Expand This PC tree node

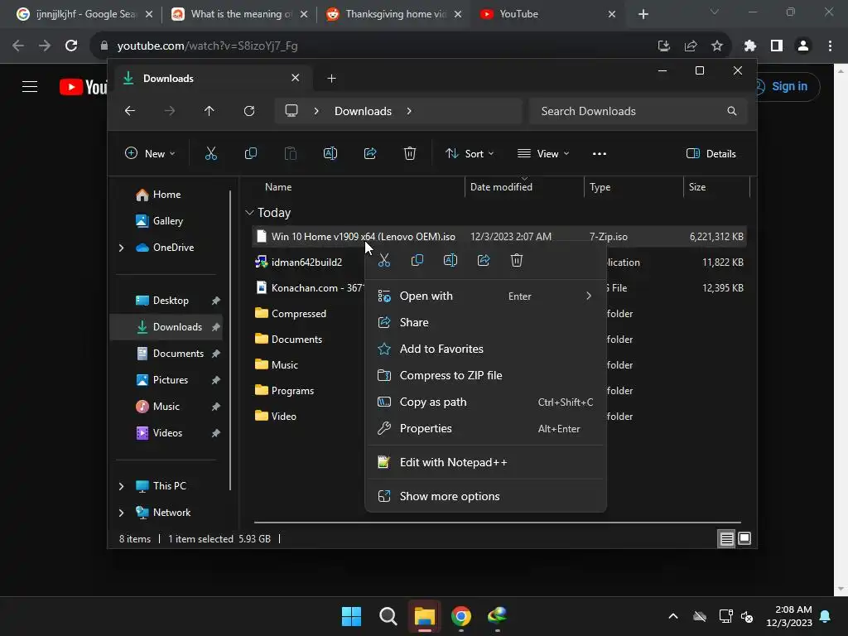(121, 486)
